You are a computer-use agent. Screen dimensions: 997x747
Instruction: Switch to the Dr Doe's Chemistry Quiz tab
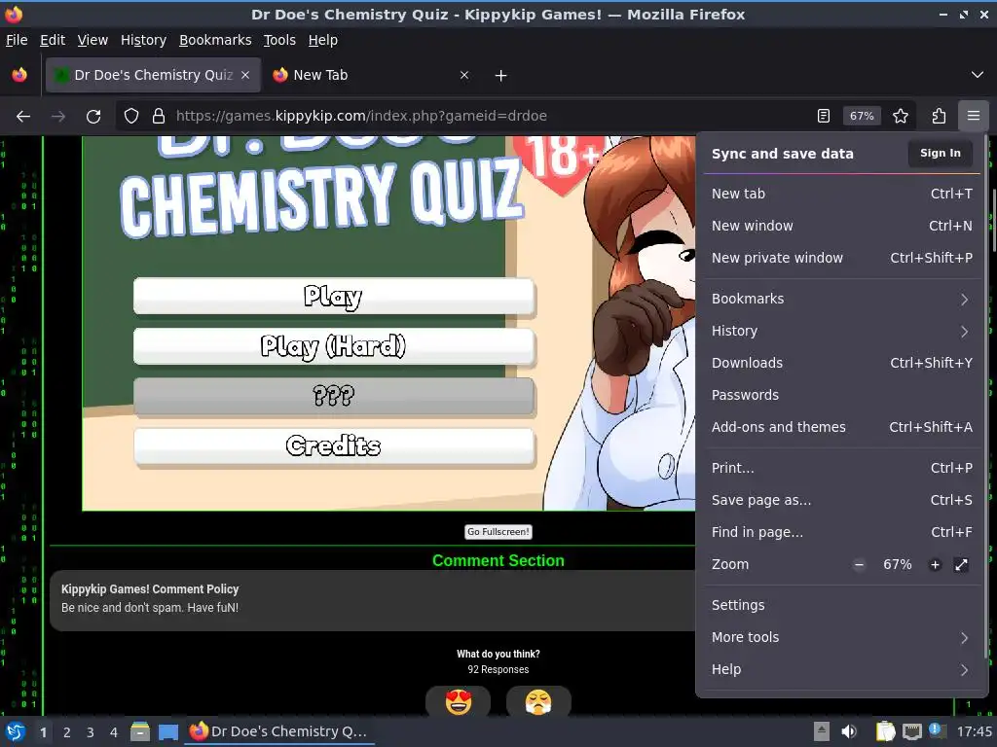[x=153, y=75]
